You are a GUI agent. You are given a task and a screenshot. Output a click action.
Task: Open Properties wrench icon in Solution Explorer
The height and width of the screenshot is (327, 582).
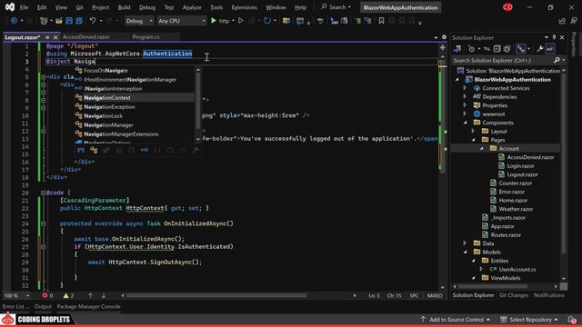coord(539,48)
